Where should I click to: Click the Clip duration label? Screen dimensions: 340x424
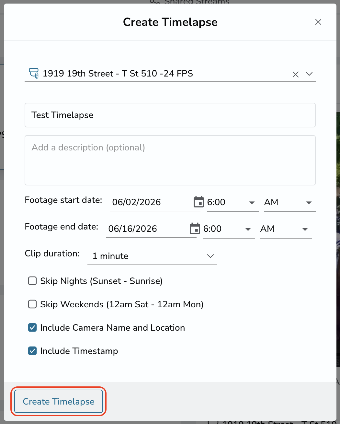point(52,253)
